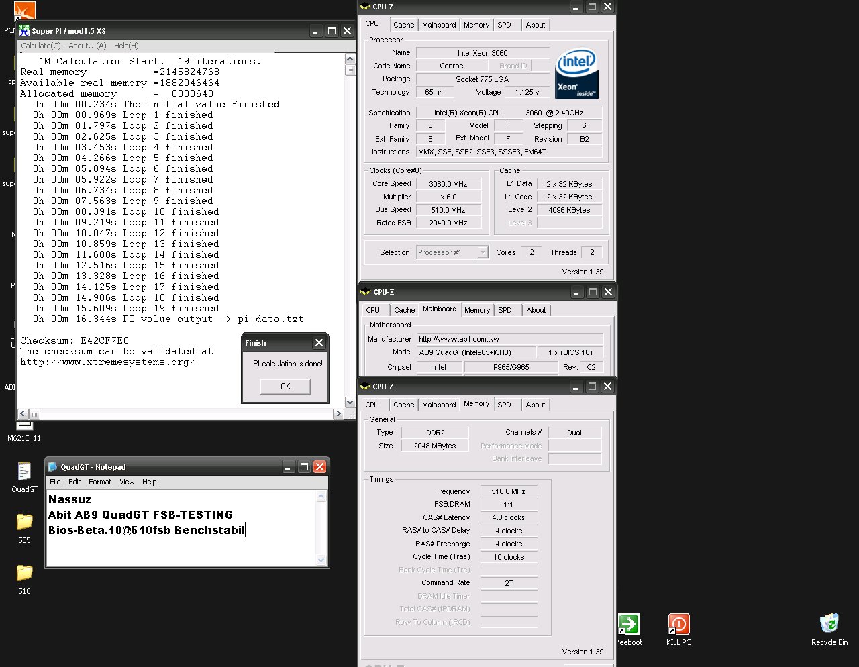Select Cache tab in Memory CPU-Z window
The width and height of the screenshot is (859, 667).
tap(404, 405)
